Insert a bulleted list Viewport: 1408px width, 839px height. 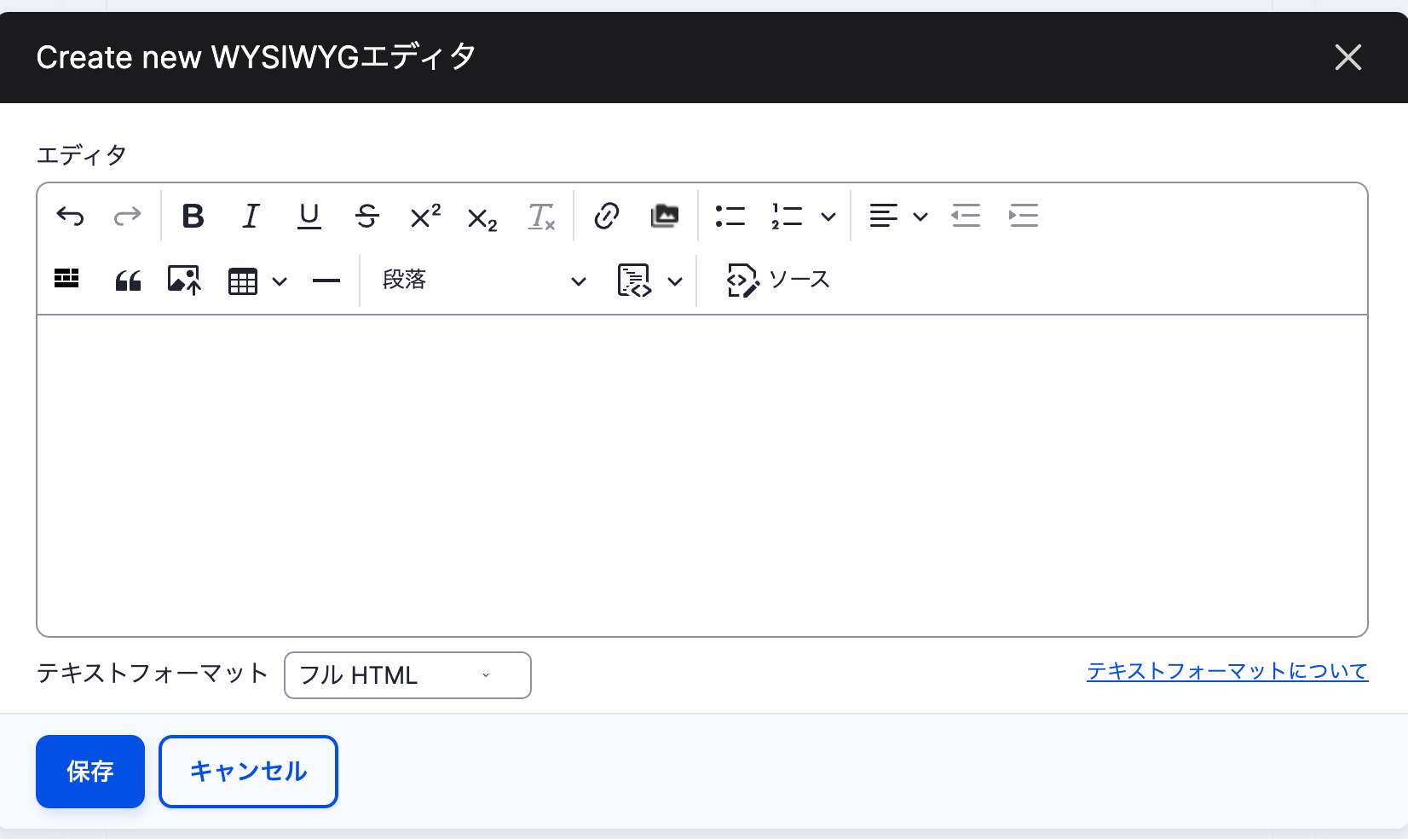pyautogui.click(x=730, y=217)
